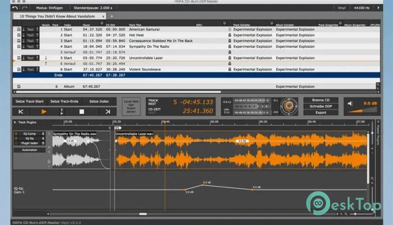This screenshot has width=393, height=225.
Task: Click the save icon on American Samurai row
Action: (x=19, y=29)
